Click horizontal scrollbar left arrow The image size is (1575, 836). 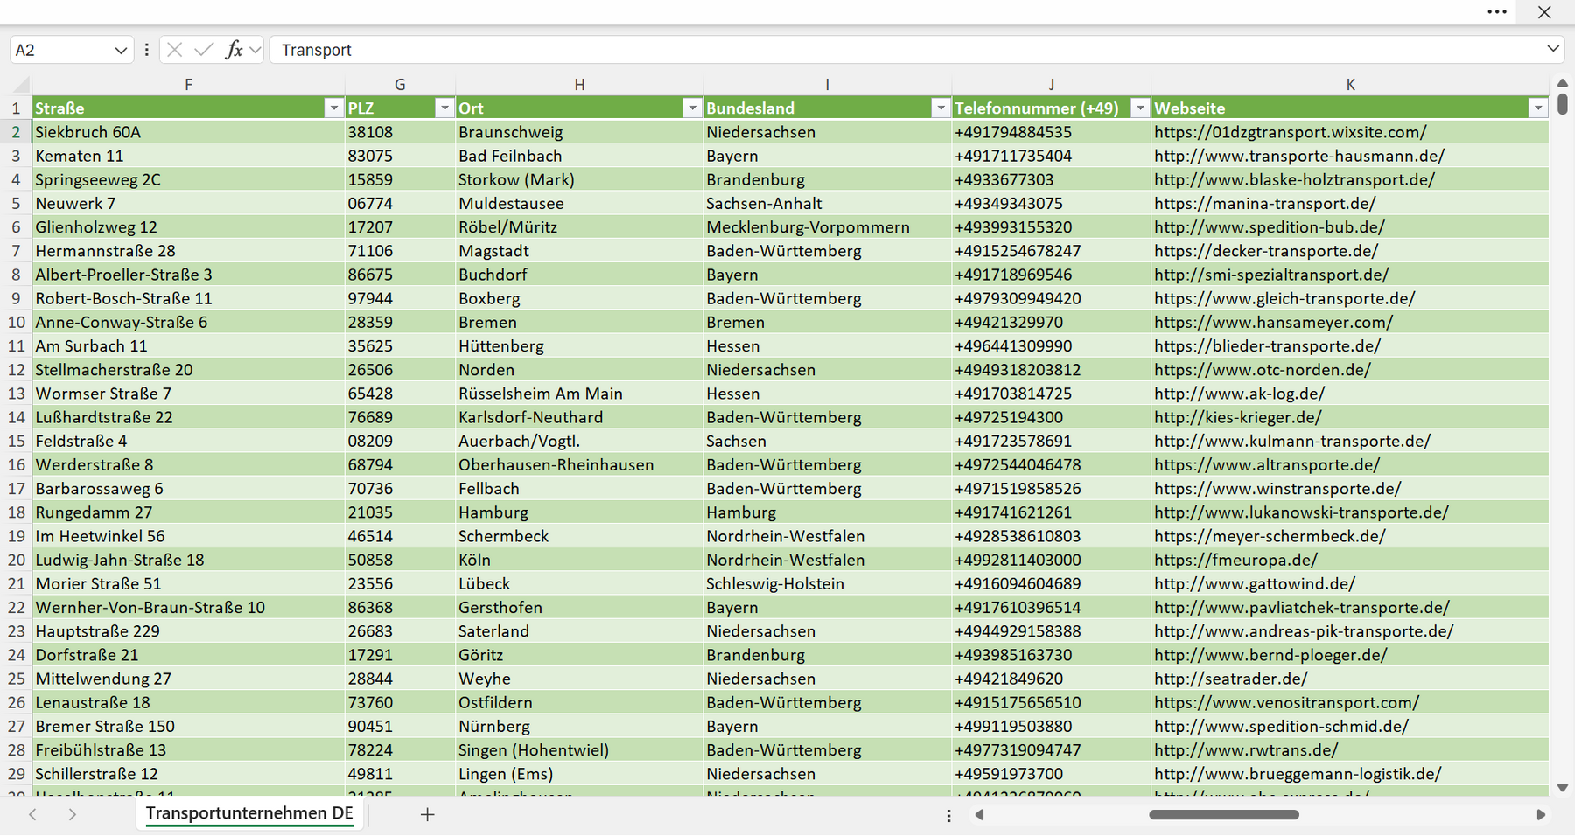pyautogui.click(x=979, y=815)
